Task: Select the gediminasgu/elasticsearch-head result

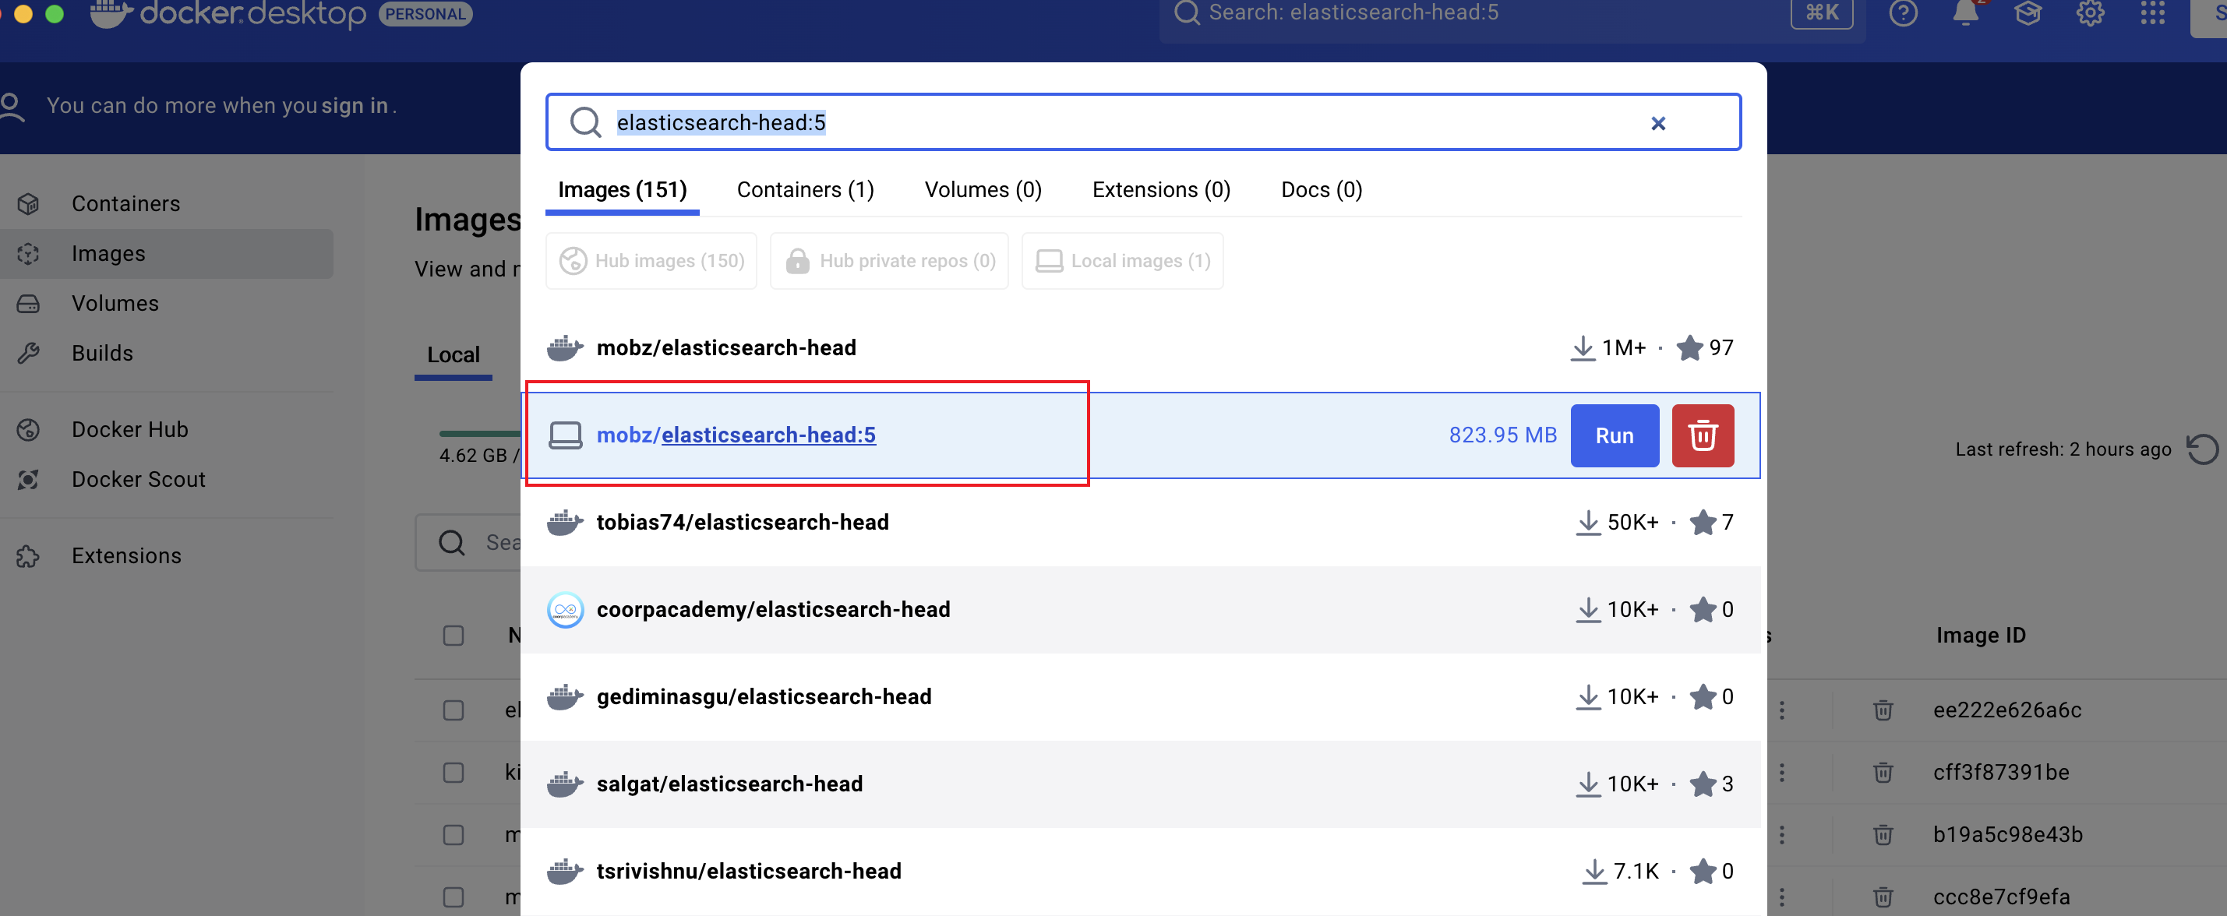Action: coord(1140,697)
